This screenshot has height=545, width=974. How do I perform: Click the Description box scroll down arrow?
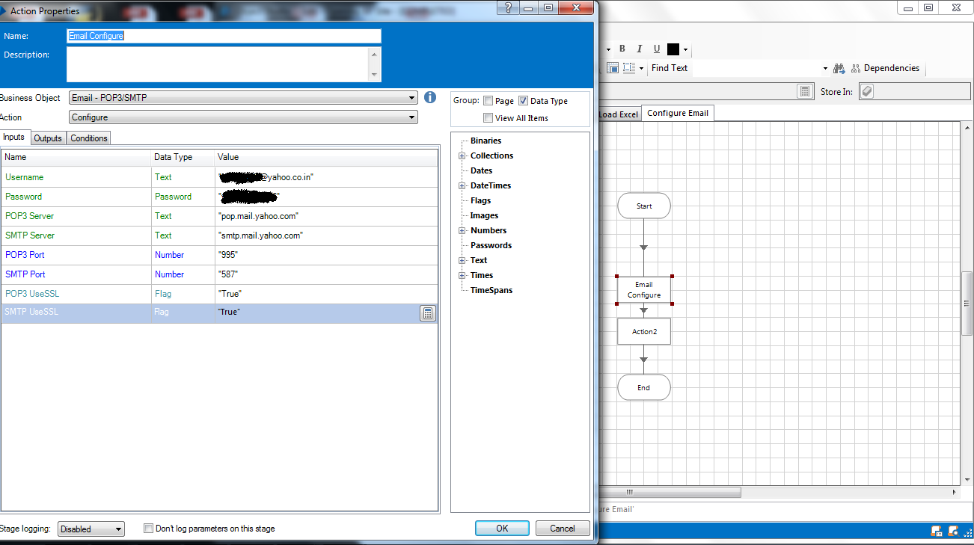coord(375,76)
